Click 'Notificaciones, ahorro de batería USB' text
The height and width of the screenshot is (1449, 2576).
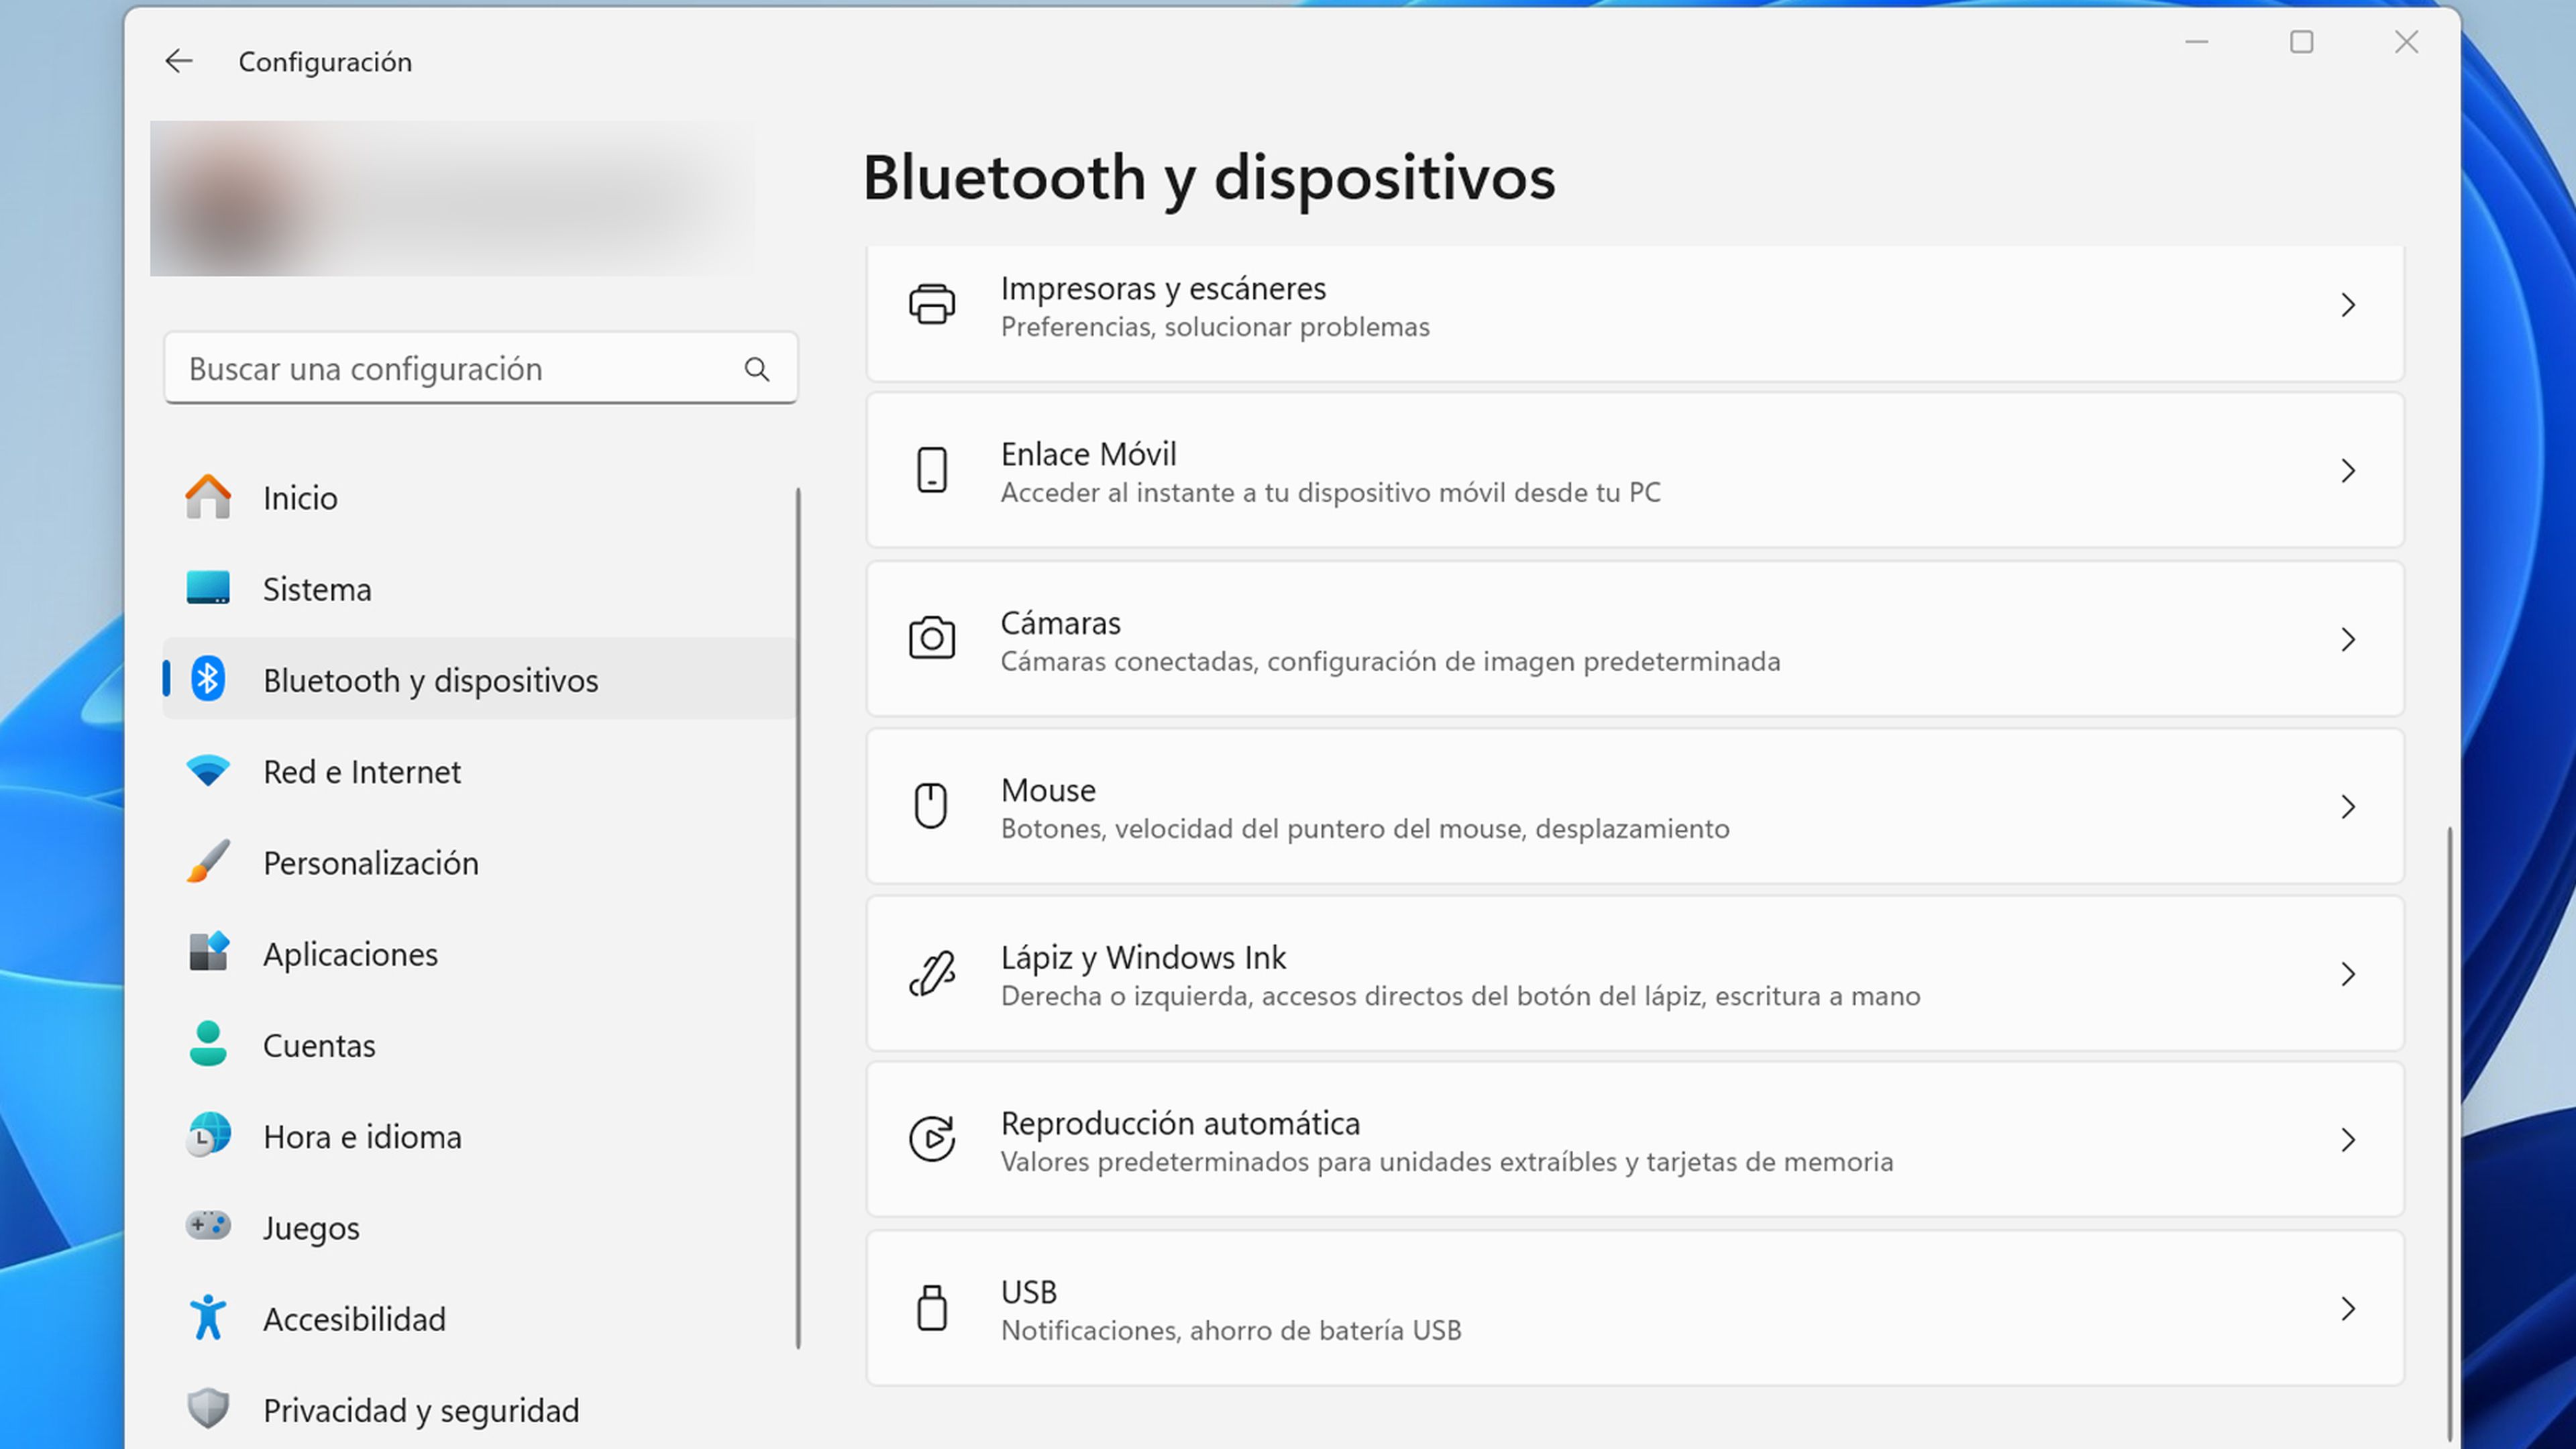tap(1231, 1331)
